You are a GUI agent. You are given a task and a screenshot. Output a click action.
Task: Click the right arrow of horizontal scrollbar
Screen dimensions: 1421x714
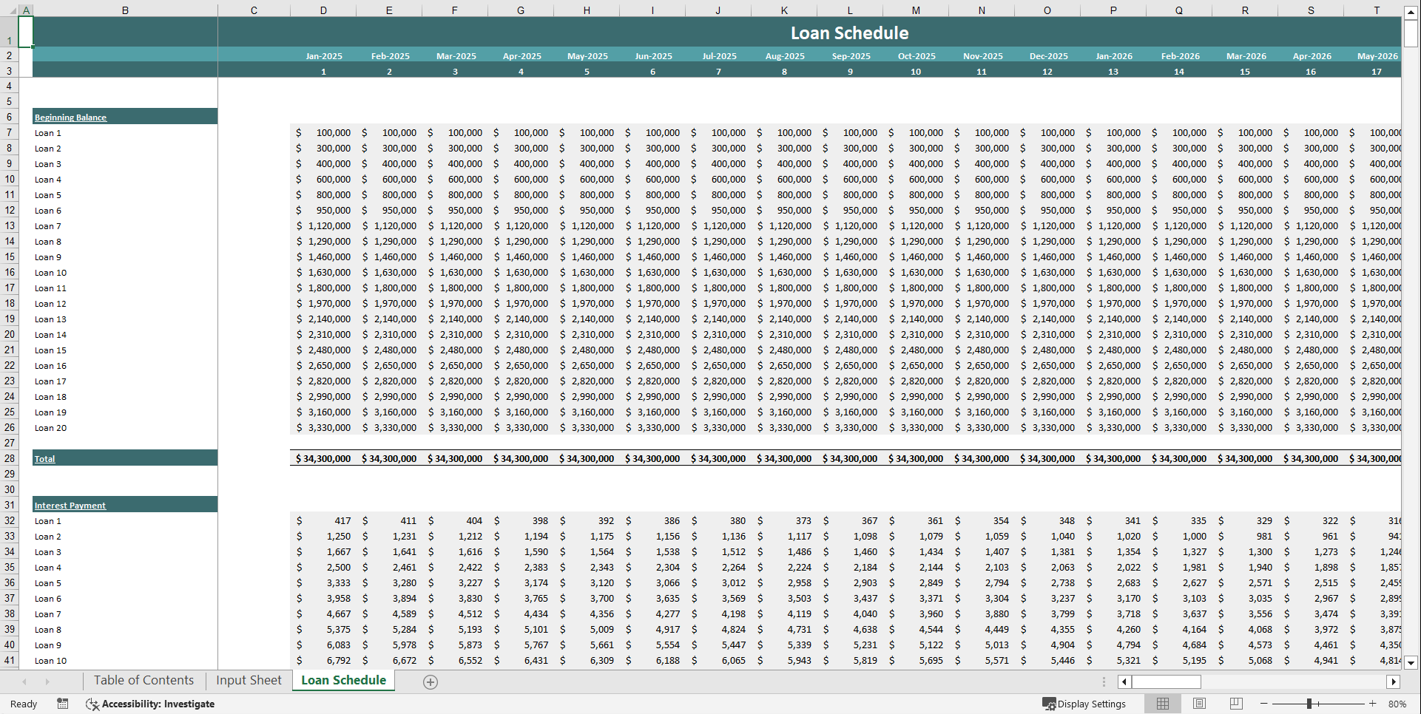[1394, 681]
